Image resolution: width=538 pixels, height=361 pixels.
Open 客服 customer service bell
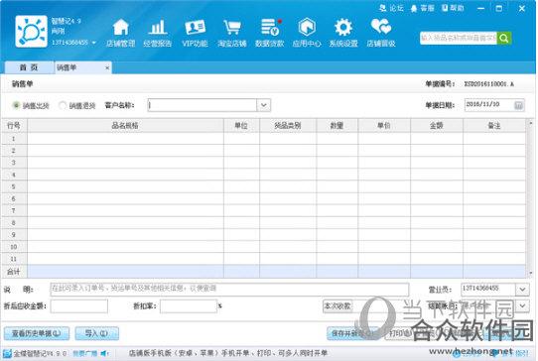423,8
